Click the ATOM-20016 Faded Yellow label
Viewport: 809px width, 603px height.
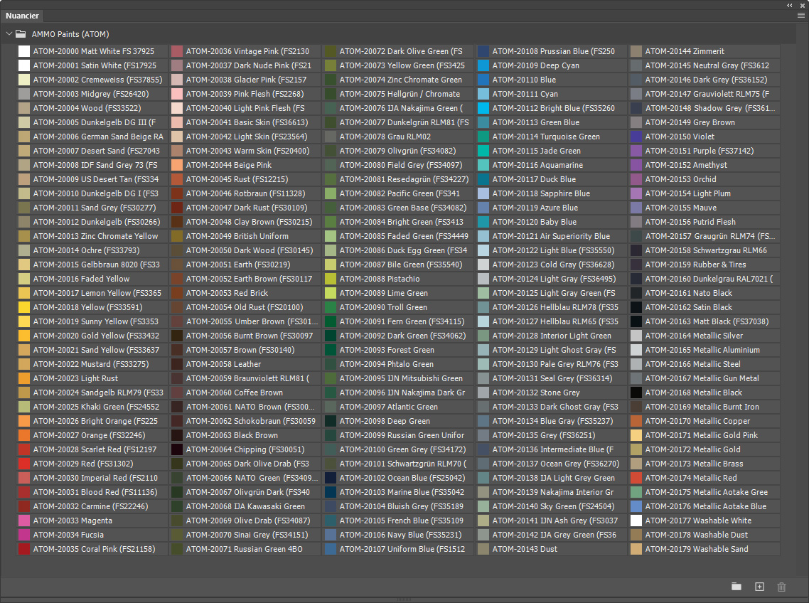click(82, 279)
